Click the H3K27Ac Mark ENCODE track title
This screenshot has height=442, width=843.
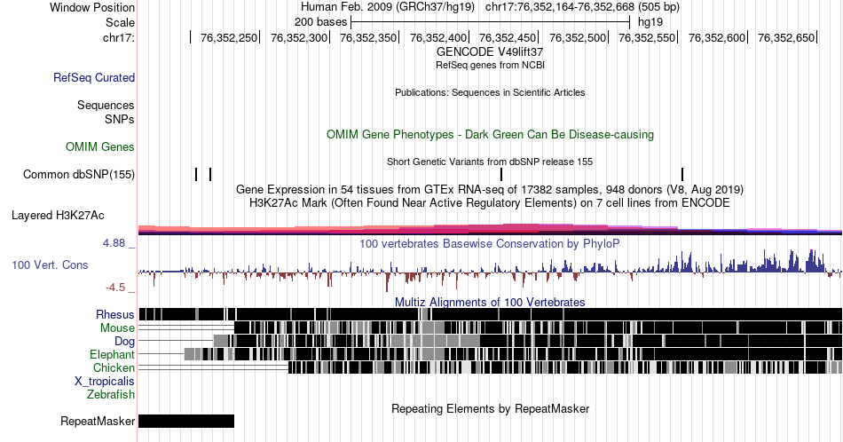[490, 202]
